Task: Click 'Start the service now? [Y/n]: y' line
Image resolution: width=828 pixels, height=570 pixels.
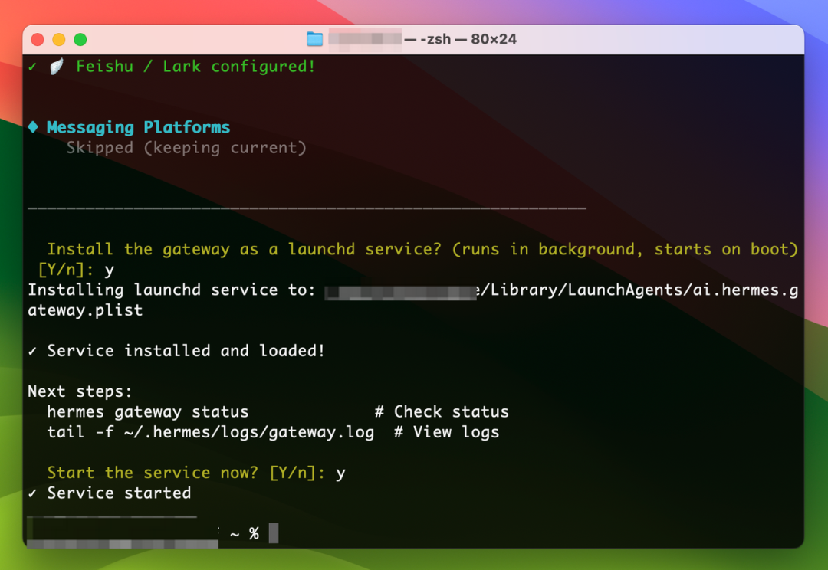Action: [x=196, y=473]
